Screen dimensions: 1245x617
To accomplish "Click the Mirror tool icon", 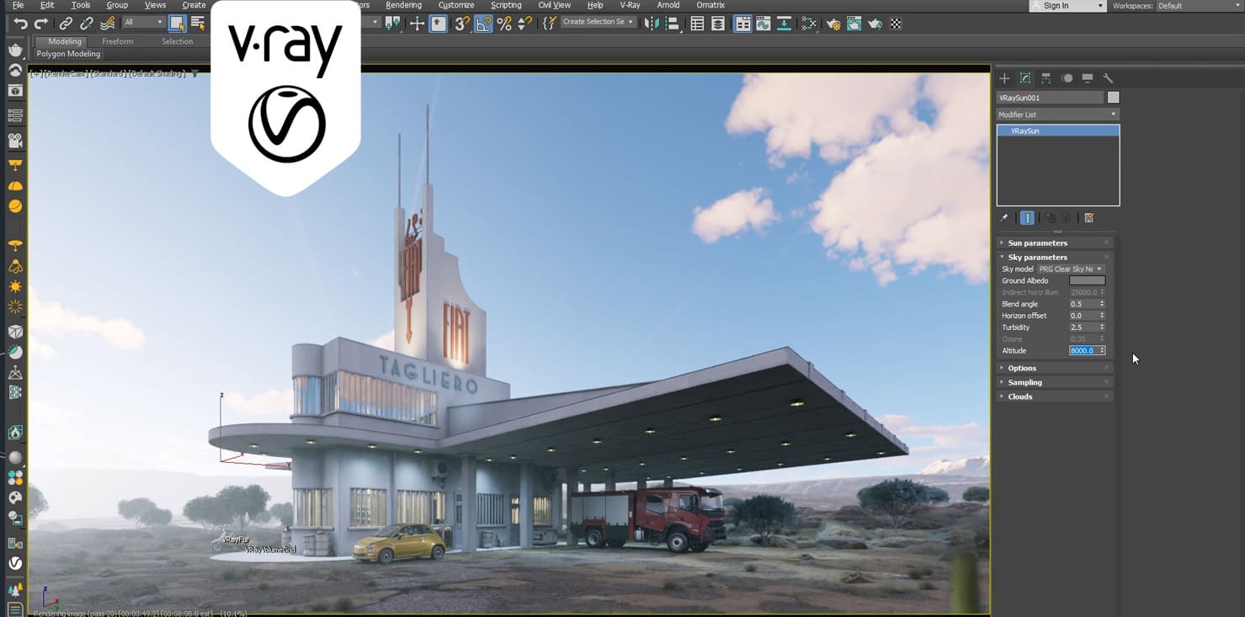I will 652,24.
